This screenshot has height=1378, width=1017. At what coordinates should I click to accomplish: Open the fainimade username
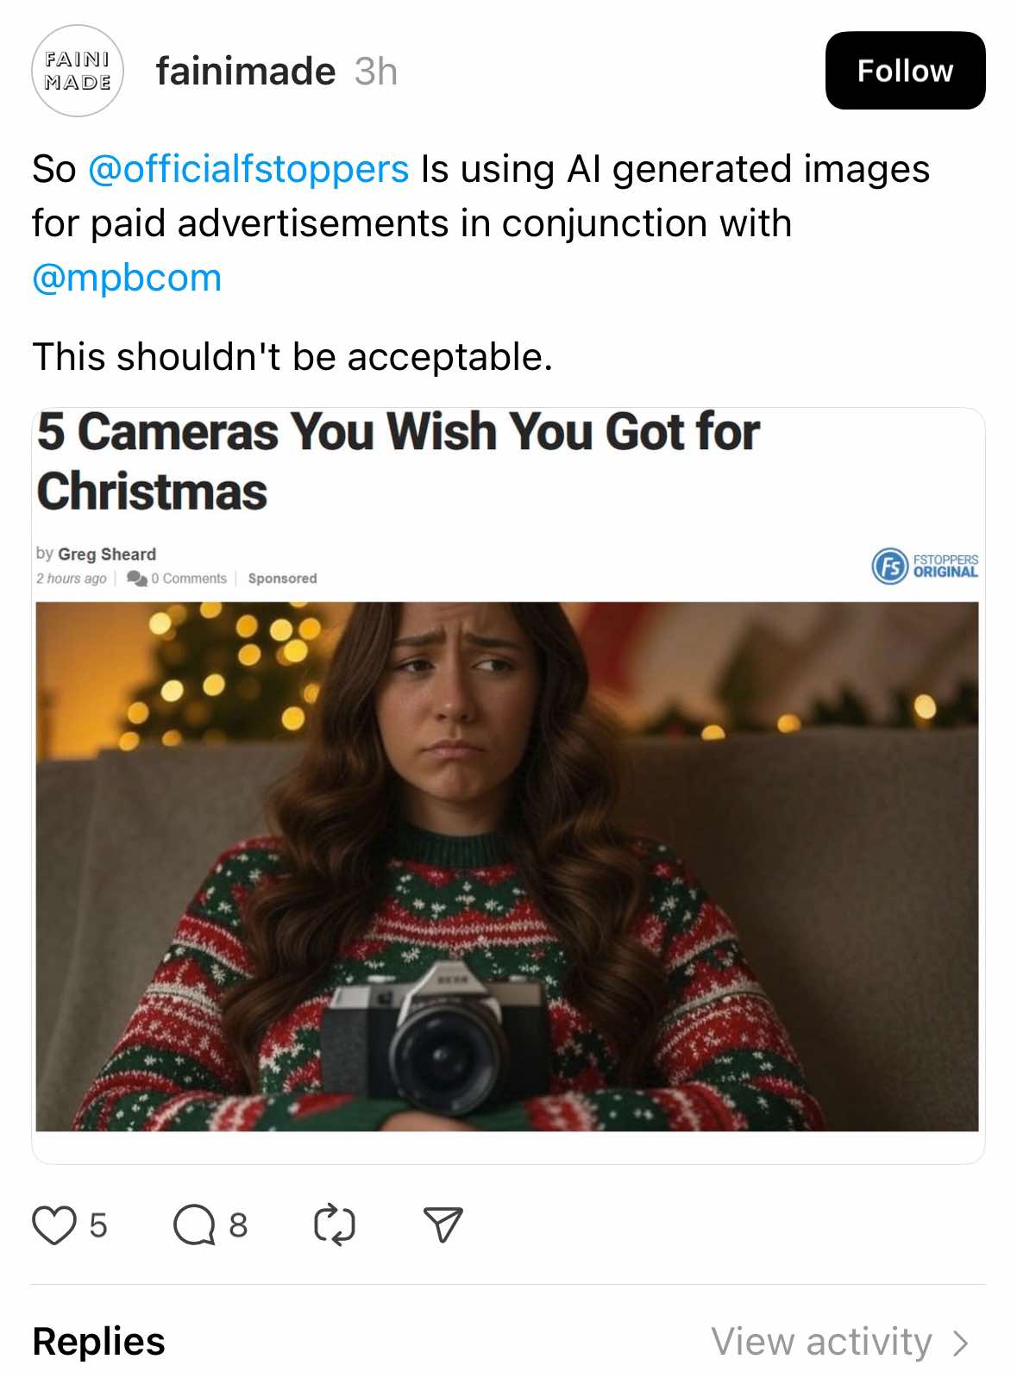pos(246,72)
